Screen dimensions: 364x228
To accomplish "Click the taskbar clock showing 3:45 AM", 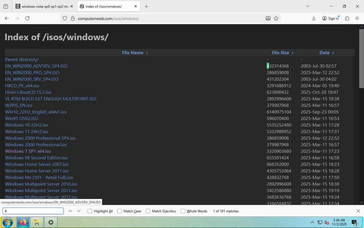I will coord(338,222).
